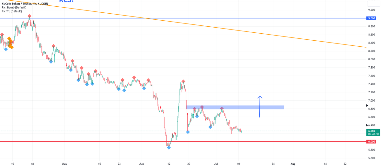Click the 8.600 price axis label
This screenshot has height=167, width=381.
click(x=371, y=35)
